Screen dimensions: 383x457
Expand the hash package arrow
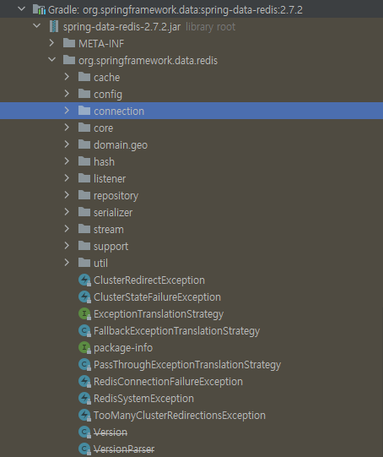[67, 161]
